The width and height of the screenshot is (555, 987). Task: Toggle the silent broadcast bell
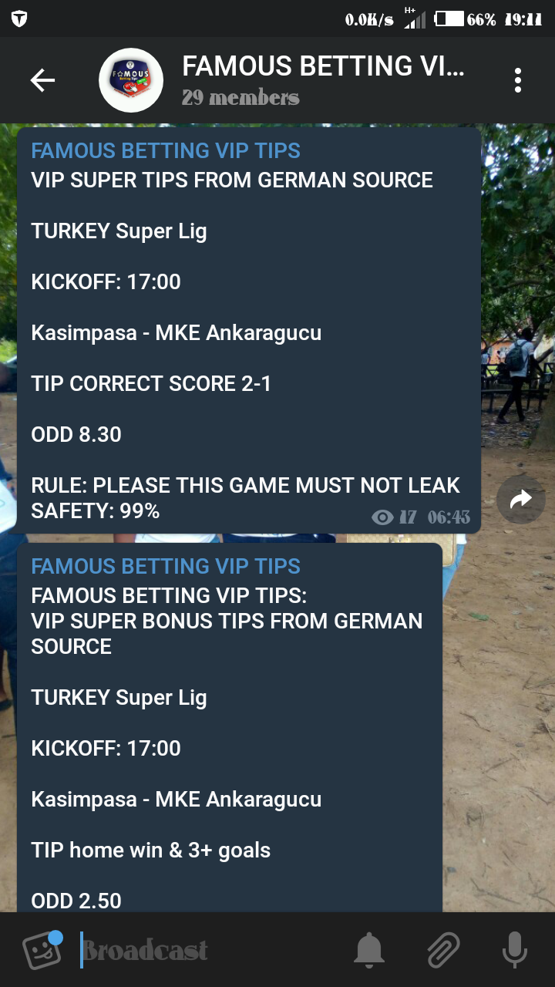369,950
